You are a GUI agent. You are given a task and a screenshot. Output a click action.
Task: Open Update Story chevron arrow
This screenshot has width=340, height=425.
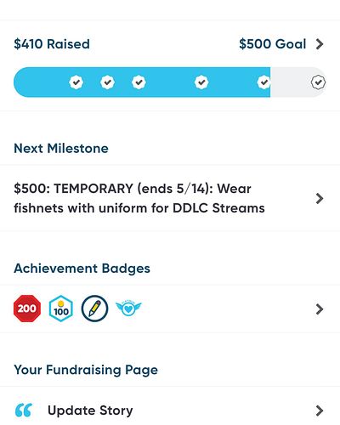click(320, 411)
